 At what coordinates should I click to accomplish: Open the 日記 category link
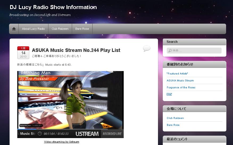(x=169, y=94)
